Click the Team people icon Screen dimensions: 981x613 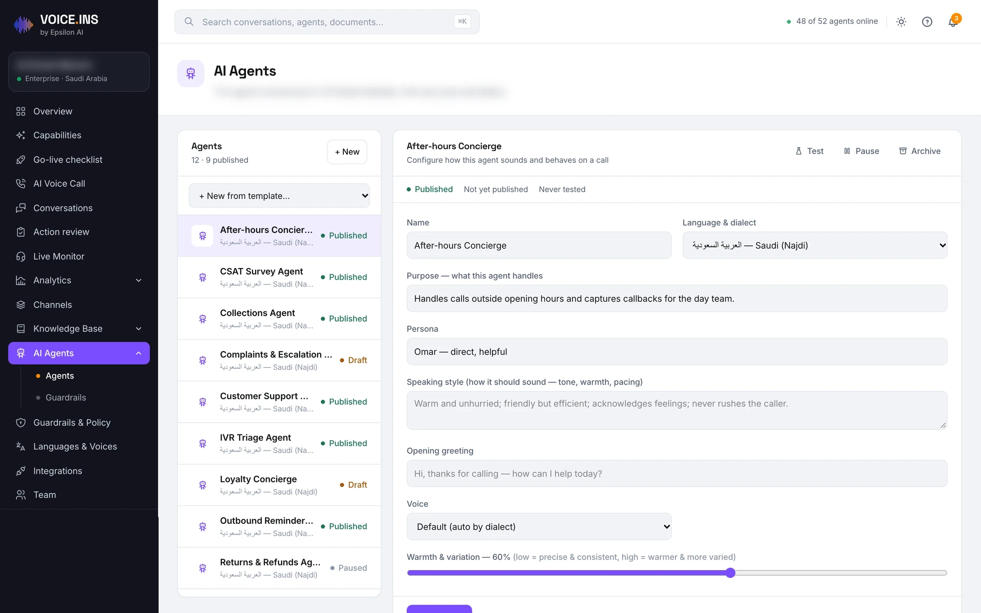pyautogui.click(x=21, y=494)
